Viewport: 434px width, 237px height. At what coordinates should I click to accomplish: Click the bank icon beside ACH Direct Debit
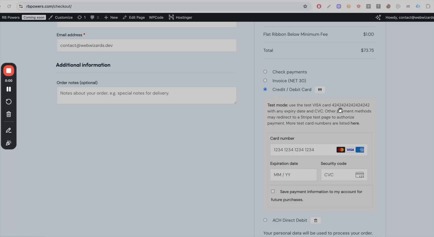click(315, 220)
